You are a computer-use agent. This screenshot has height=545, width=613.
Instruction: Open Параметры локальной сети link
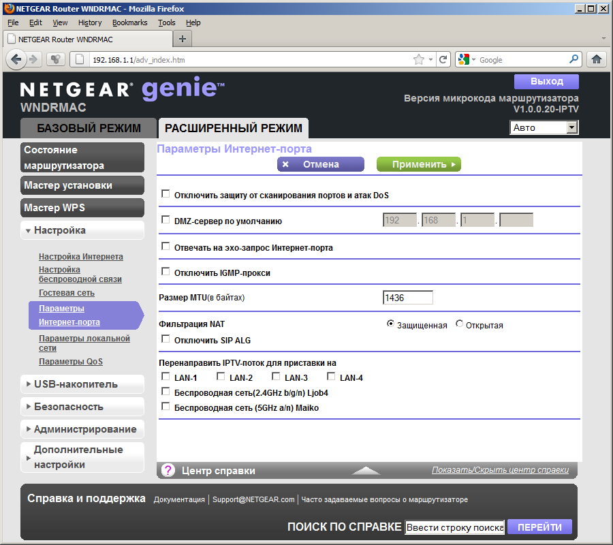pyautogui.click(x=84, y=343)
